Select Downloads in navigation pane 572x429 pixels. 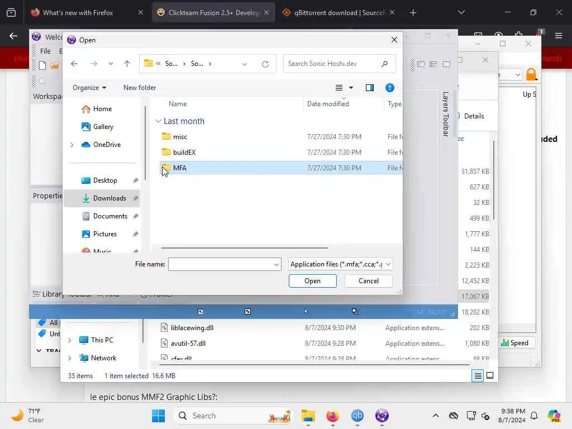click(x=103, y=198)
